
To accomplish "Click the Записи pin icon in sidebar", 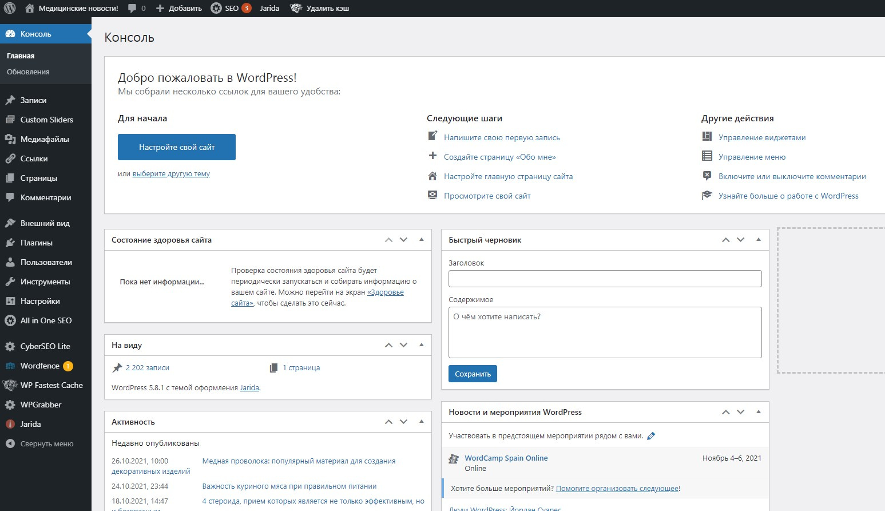I will tap(10, 100).
